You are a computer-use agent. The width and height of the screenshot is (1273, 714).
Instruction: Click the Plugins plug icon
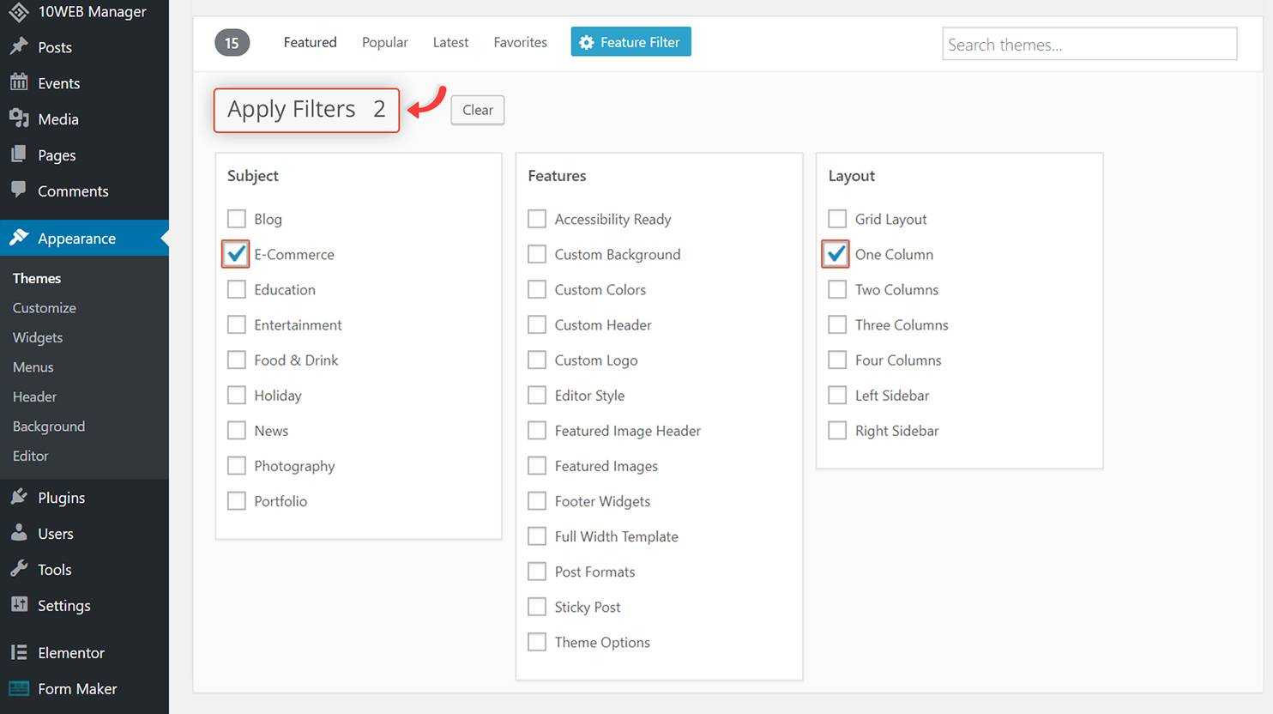click(x=19, y=497)
